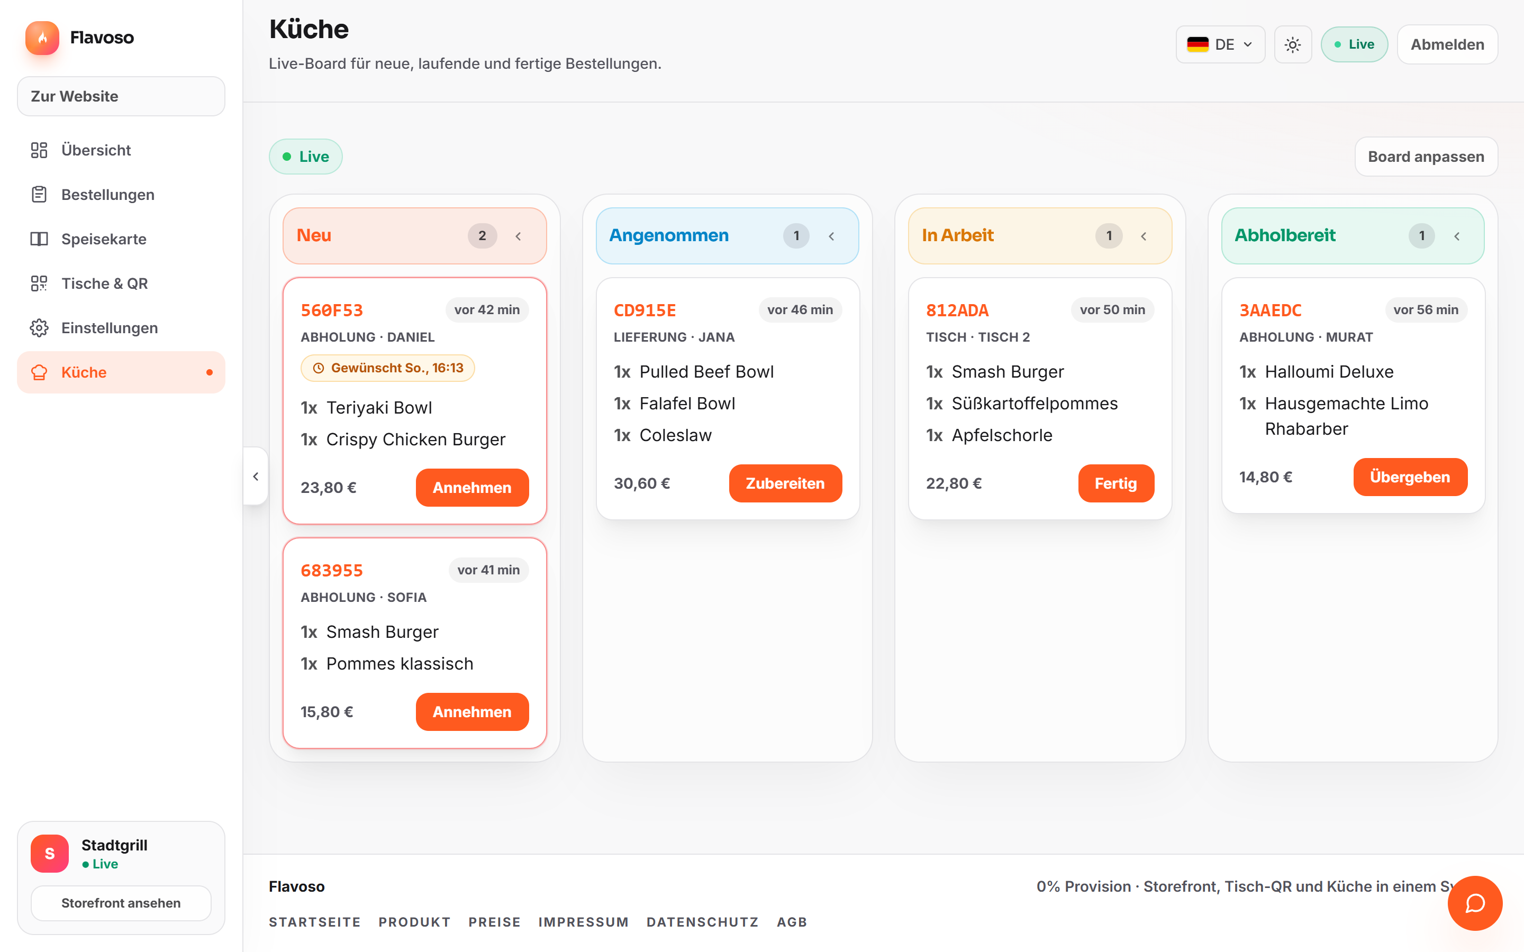1524x952 pixels.
Task: Click the Stadtgrill avatar icon
Action: [x=50, y=854]
